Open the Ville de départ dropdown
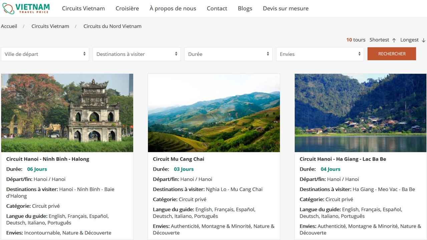Image resolution: width=427 pixels, height=240 pixels. [45, 54]
